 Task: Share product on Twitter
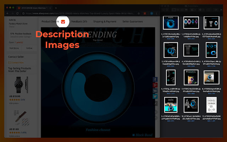(155, 96)
